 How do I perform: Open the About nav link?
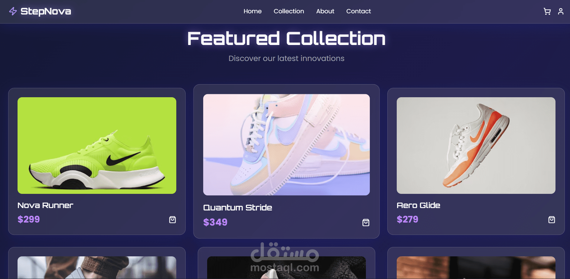[x=325, y=11]
